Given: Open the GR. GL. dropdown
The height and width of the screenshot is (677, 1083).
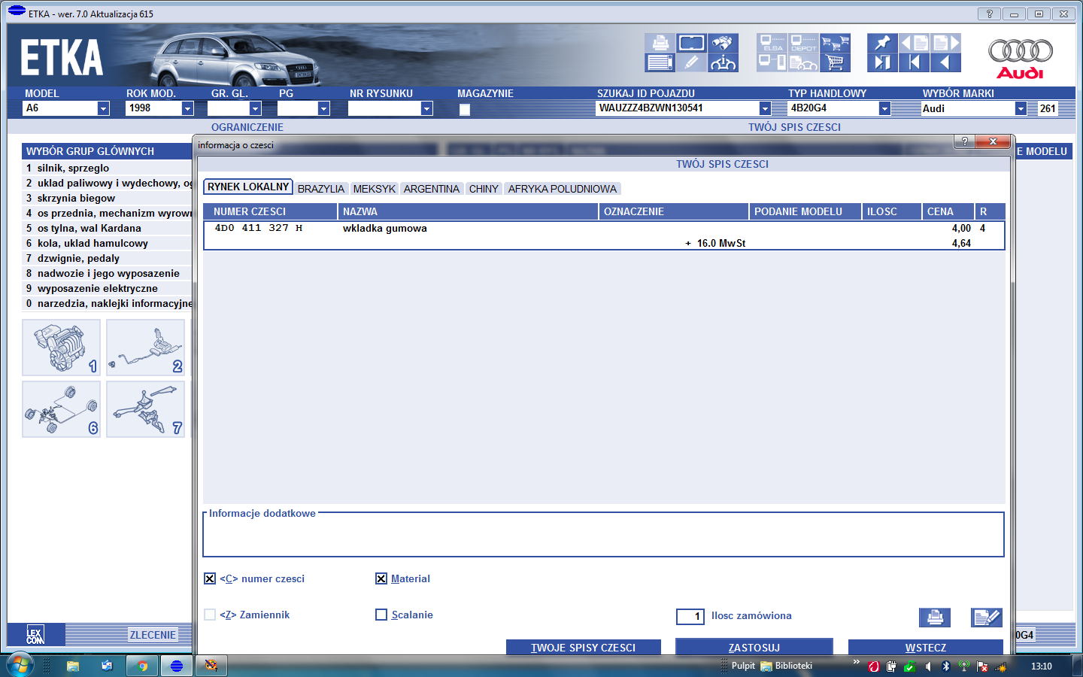Looking at the screenshot, I should click(255, 108).
